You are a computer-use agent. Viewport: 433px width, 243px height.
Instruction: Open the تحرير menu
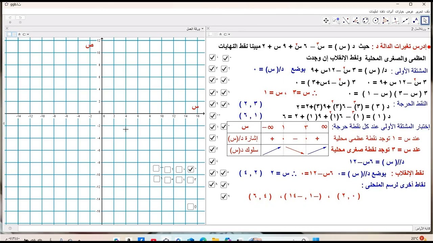point(419,11)
